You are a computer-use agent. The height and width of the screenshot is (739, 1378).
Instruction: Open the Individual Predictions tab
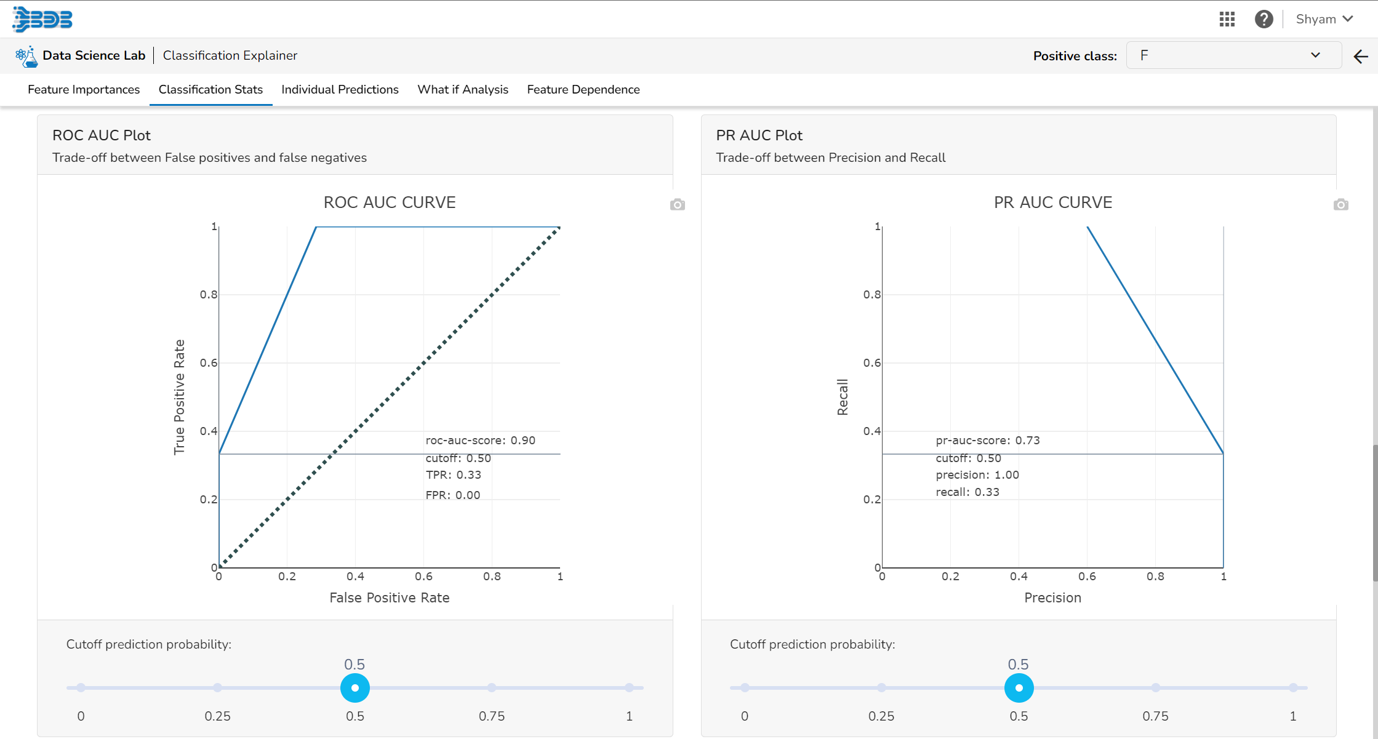click(340, 89)
